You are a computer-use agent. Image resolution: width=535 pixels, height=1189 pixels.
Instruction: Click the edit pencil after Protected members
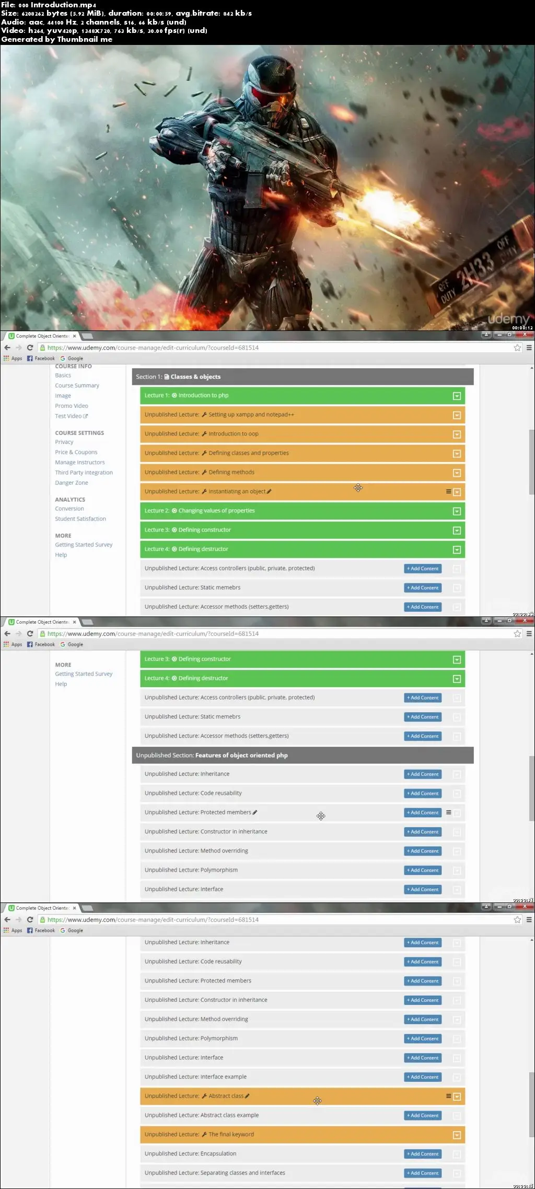pos(255,812)
